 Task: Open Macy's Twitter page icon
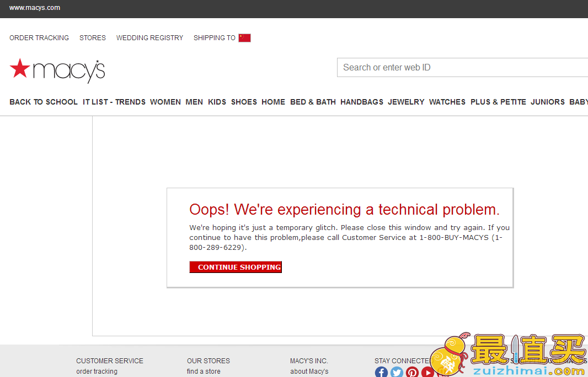coord(397,372)
